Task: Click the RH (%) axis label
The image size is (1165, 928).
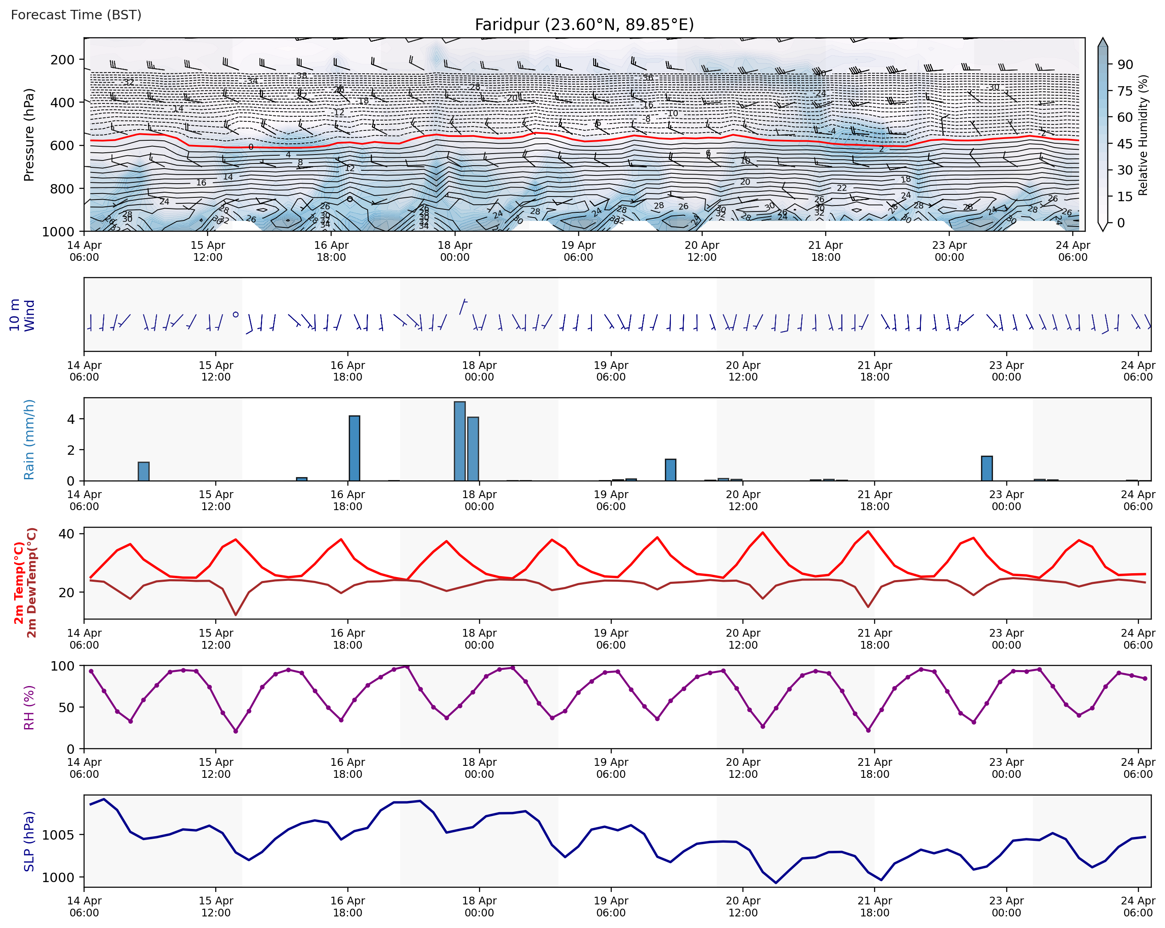Action: 29,707
